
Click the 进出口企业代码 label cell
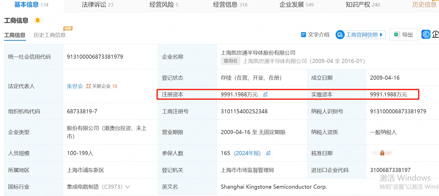pos(337,170)
